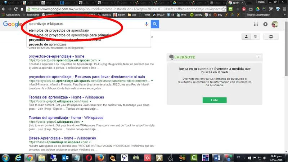Open Word from the taskbar
Viewport: 288px width, 162px height.
(x=217, y=158)
